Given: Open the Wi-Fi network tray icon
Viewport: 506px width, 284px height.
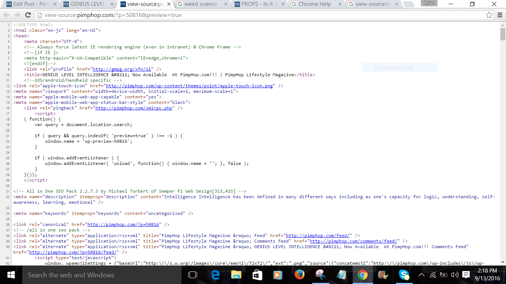Looking at the screenshot, I should 433,275.
